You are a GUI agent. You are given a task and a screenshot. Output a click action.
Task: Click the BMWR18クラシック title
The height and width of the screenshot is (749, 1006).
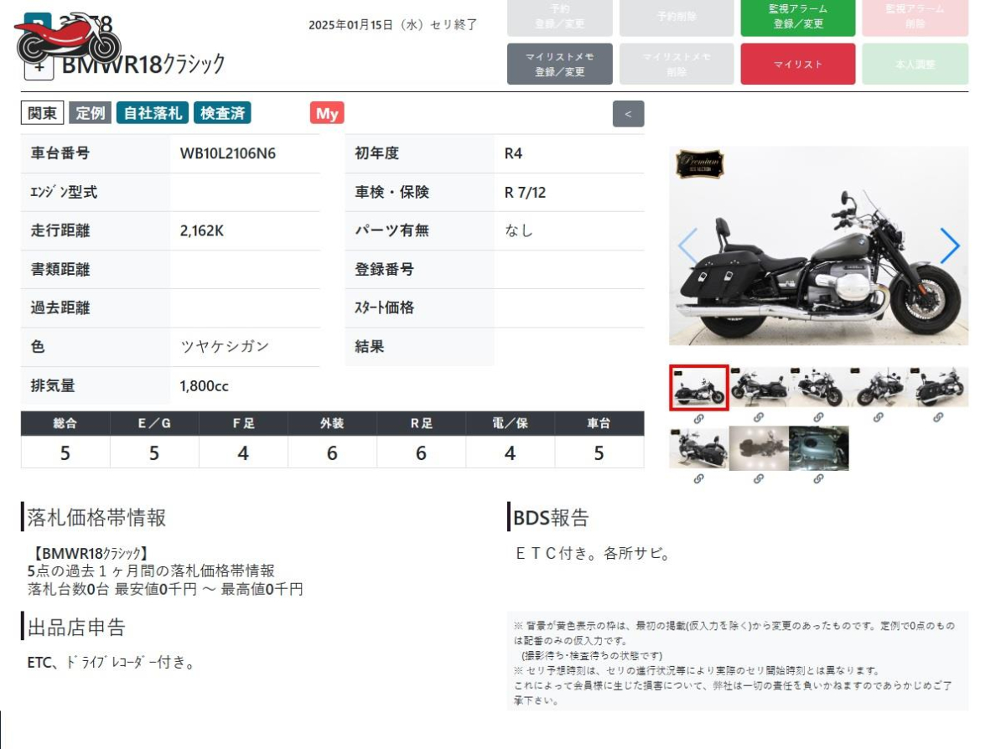pyautogui.click(x=143, y=64)
